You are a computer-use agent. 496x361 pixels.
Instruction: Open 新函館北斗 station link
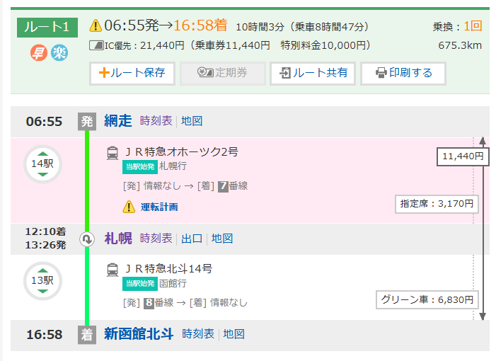tap(139, 334)
